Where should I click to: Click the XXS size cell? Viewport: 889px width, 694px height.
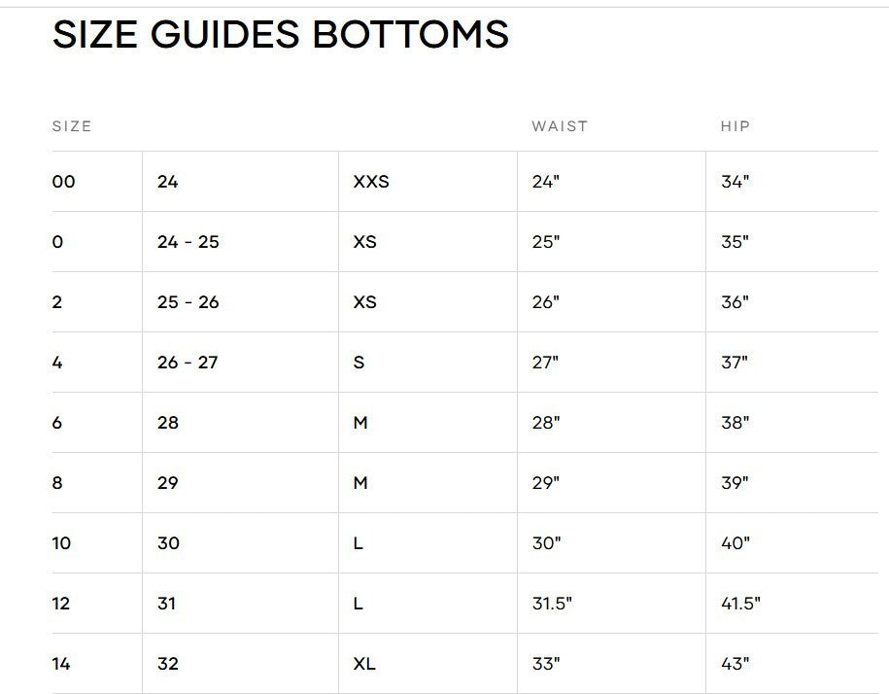tap(371, 182)
